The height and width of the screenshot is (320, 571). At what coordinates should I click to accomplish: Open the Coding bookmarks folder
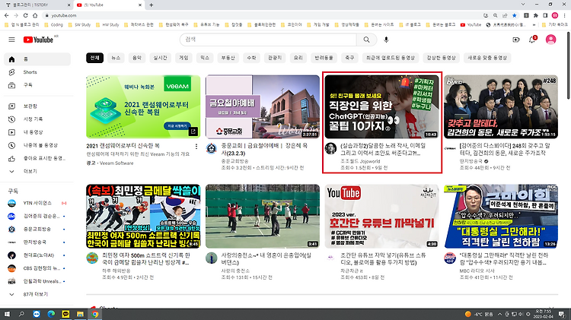point(53,25)
